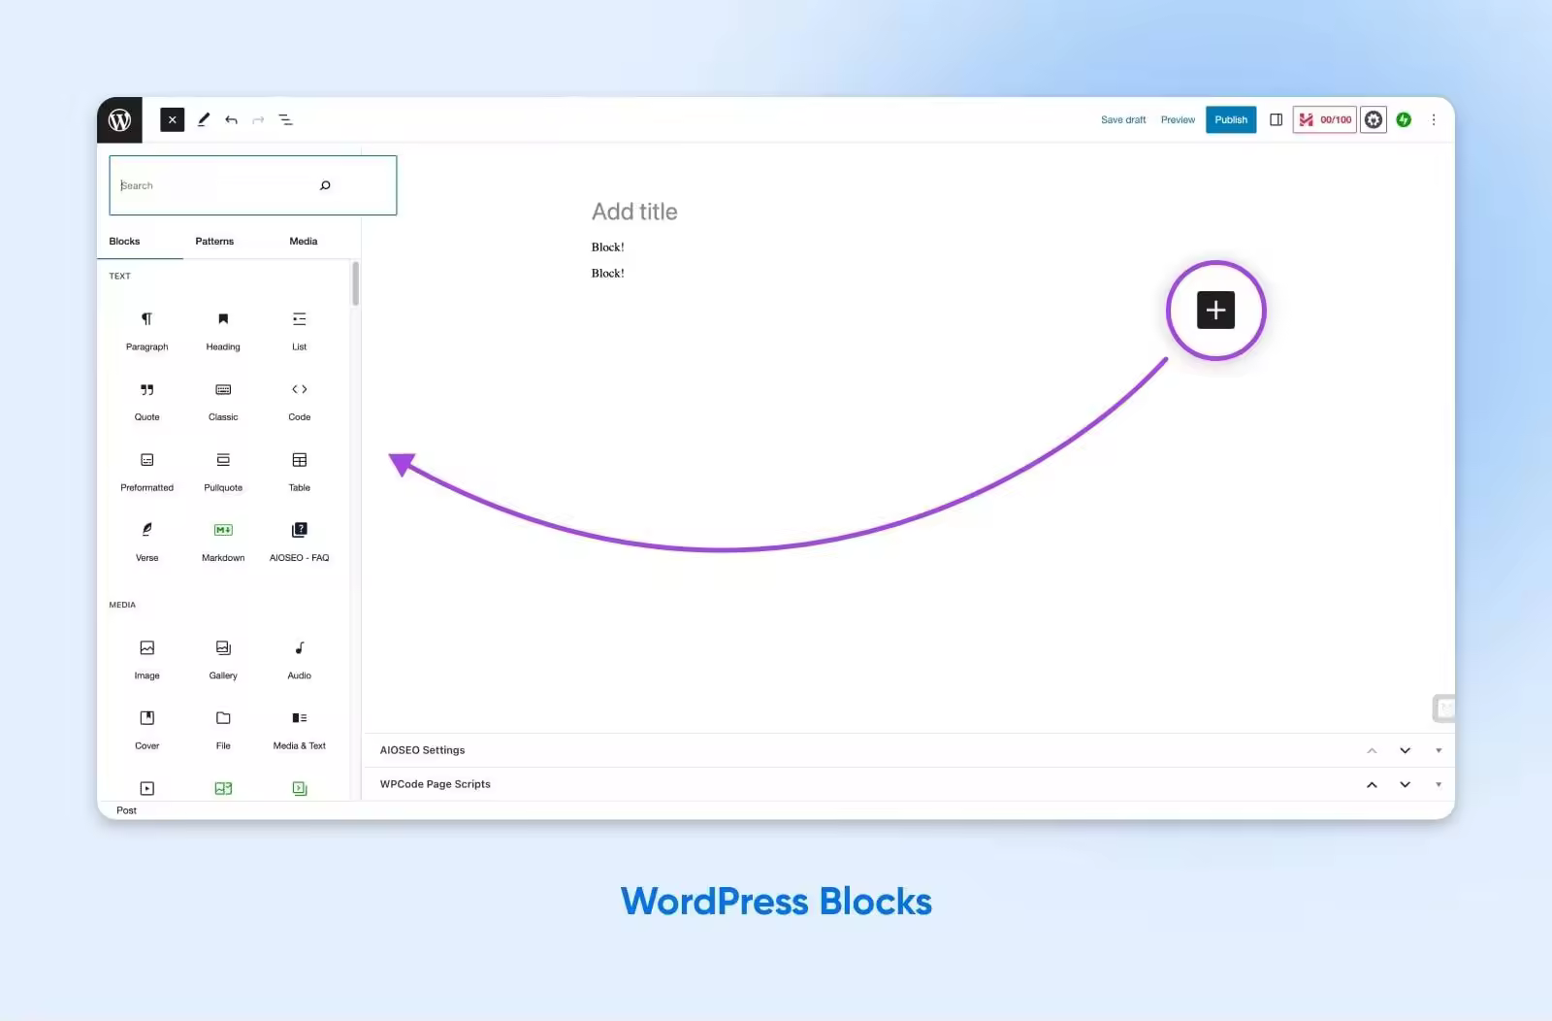The width and height of the screenshot is (1552, 1021).
Task: Click the Save draft link
Action: [1123, 120]
